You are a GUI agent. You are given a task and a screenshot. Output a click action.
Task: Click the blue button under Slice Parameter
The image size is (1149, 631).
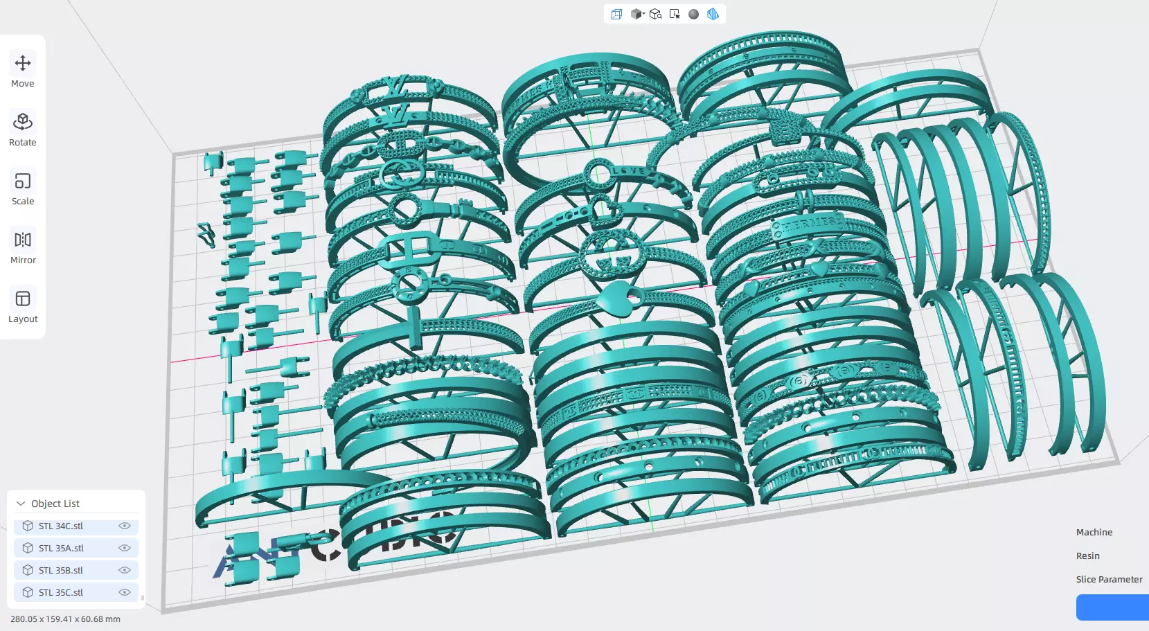(1112, 607)
